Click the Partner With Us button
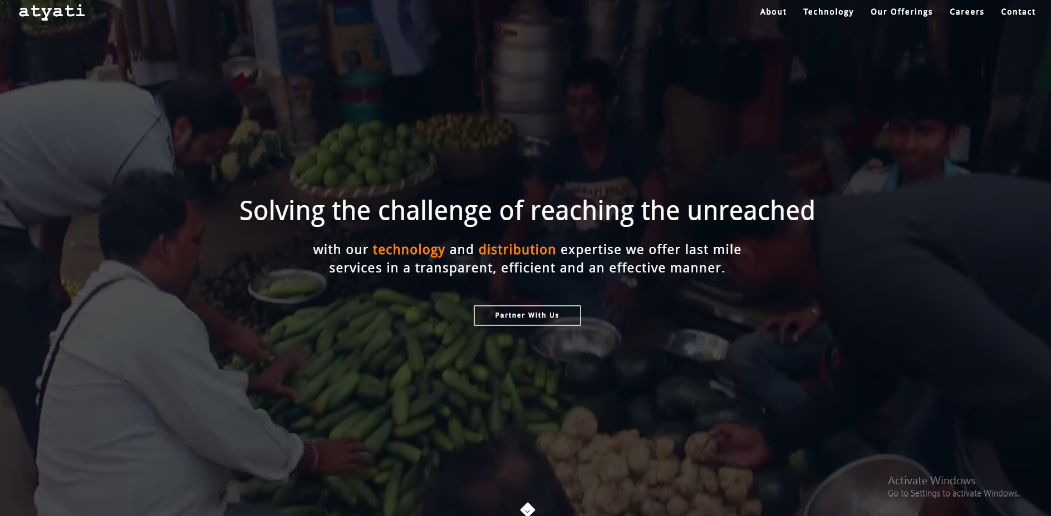The height and width of the screenshot is (516, 1051). 527,315
